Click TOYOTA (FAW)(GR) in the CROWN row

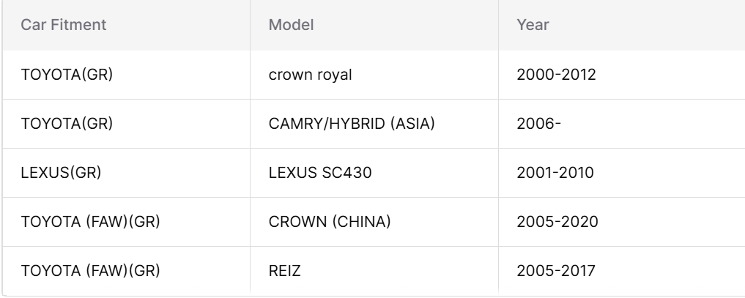tap(90, 222)
